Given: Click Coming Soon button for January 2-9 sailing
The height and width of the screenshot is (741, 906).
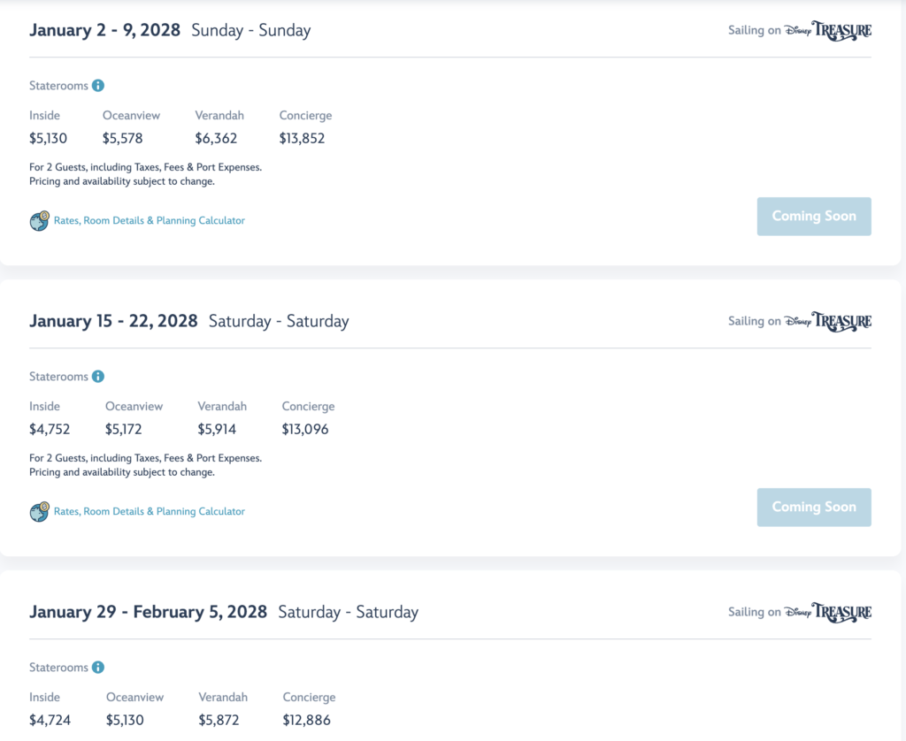Looking at the screenshot, I should coord(814,216).
